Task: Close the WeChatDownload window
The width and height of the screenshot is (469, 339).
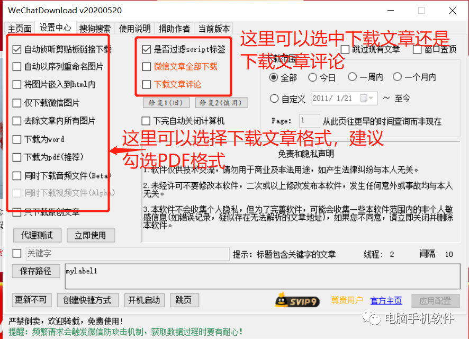Action: [x=453, y=11]
